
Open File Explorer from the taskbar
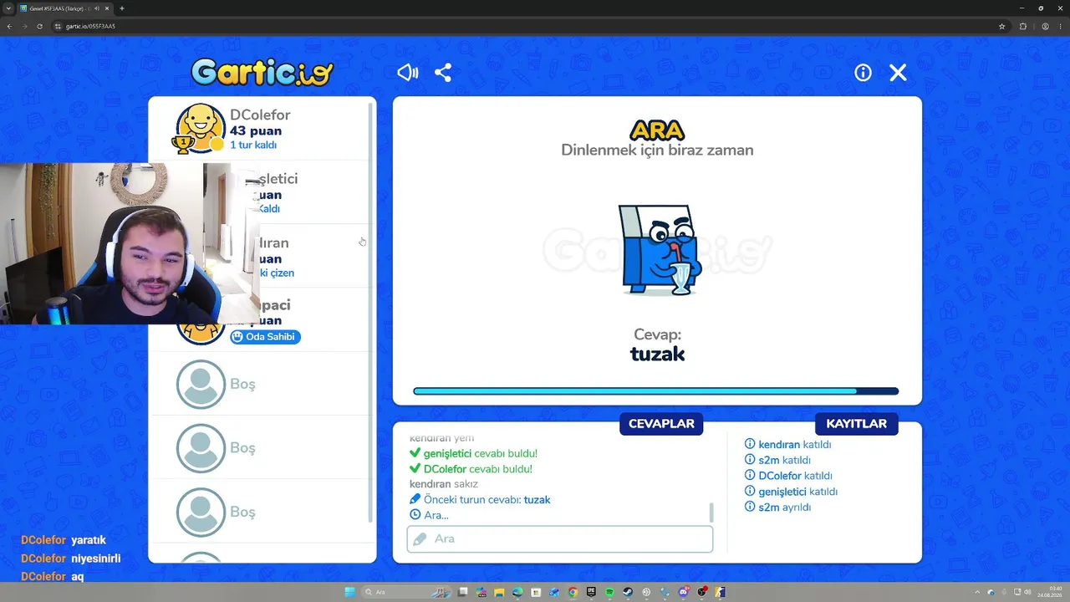tap(499, 592)
